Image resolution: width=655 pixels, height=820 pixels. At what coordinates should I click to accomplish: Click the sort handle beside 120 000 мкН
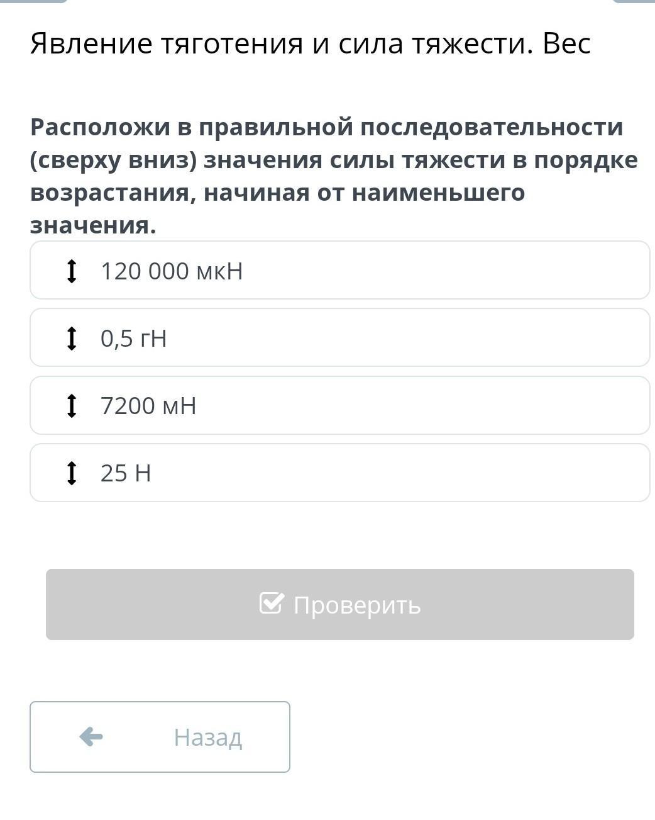tap(72, 271)
